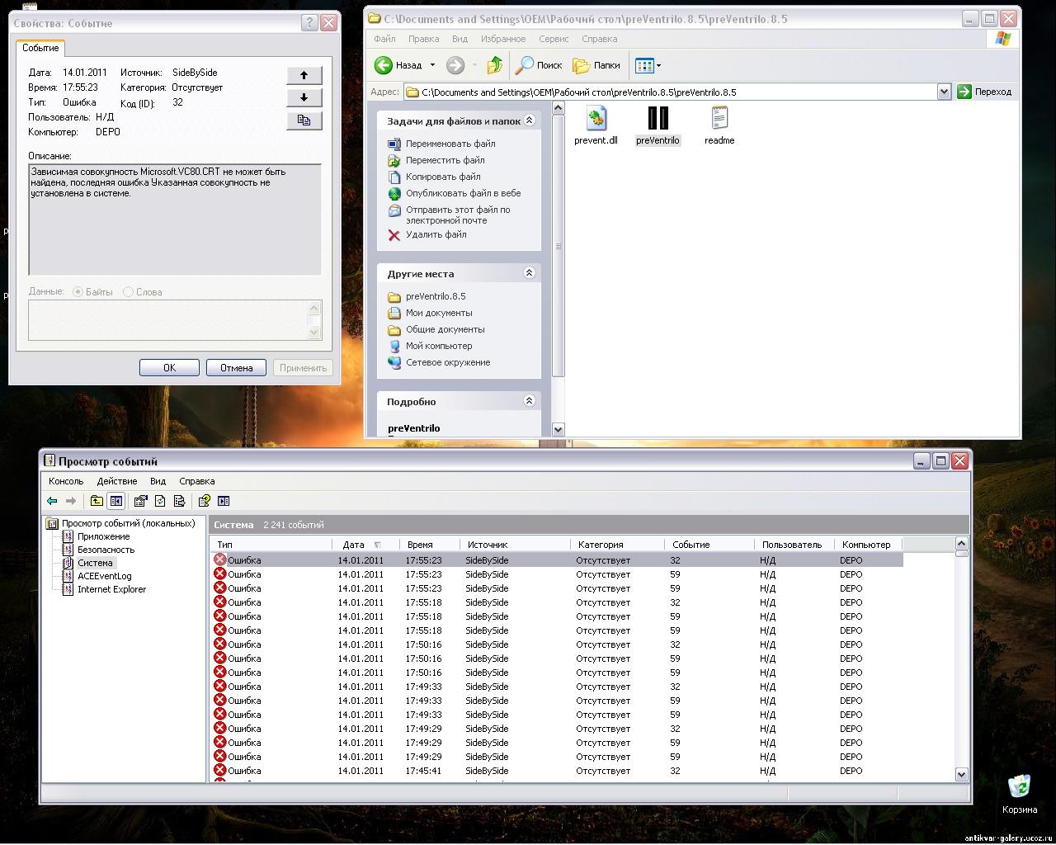Toggle the Show/Hide console tree icon
Viewport: 1056px width, 845px height.
coord(116,501)
